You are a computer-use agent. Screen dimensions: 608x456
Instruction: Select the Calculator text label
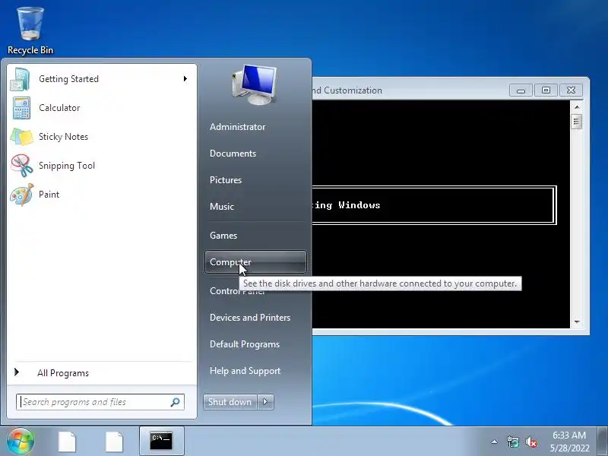pos(59,108)
